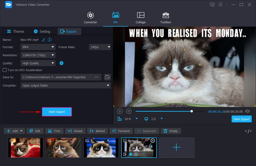The image size is (256, 166).
Task: Open the Toolbox section
Action: 165,18
